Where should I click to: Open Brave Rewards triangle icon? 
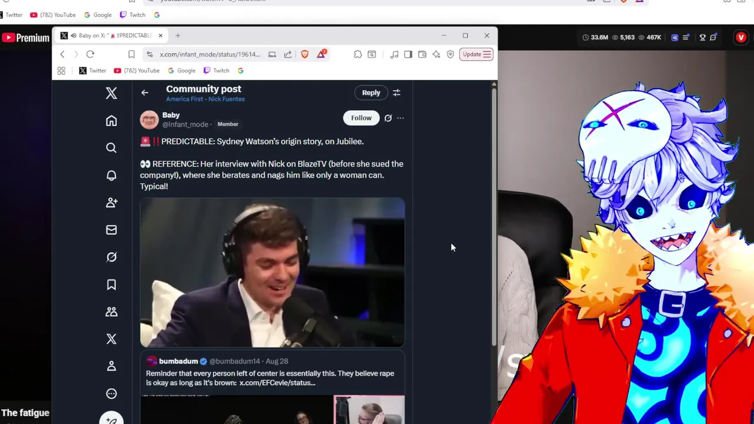tap(321, 54)
